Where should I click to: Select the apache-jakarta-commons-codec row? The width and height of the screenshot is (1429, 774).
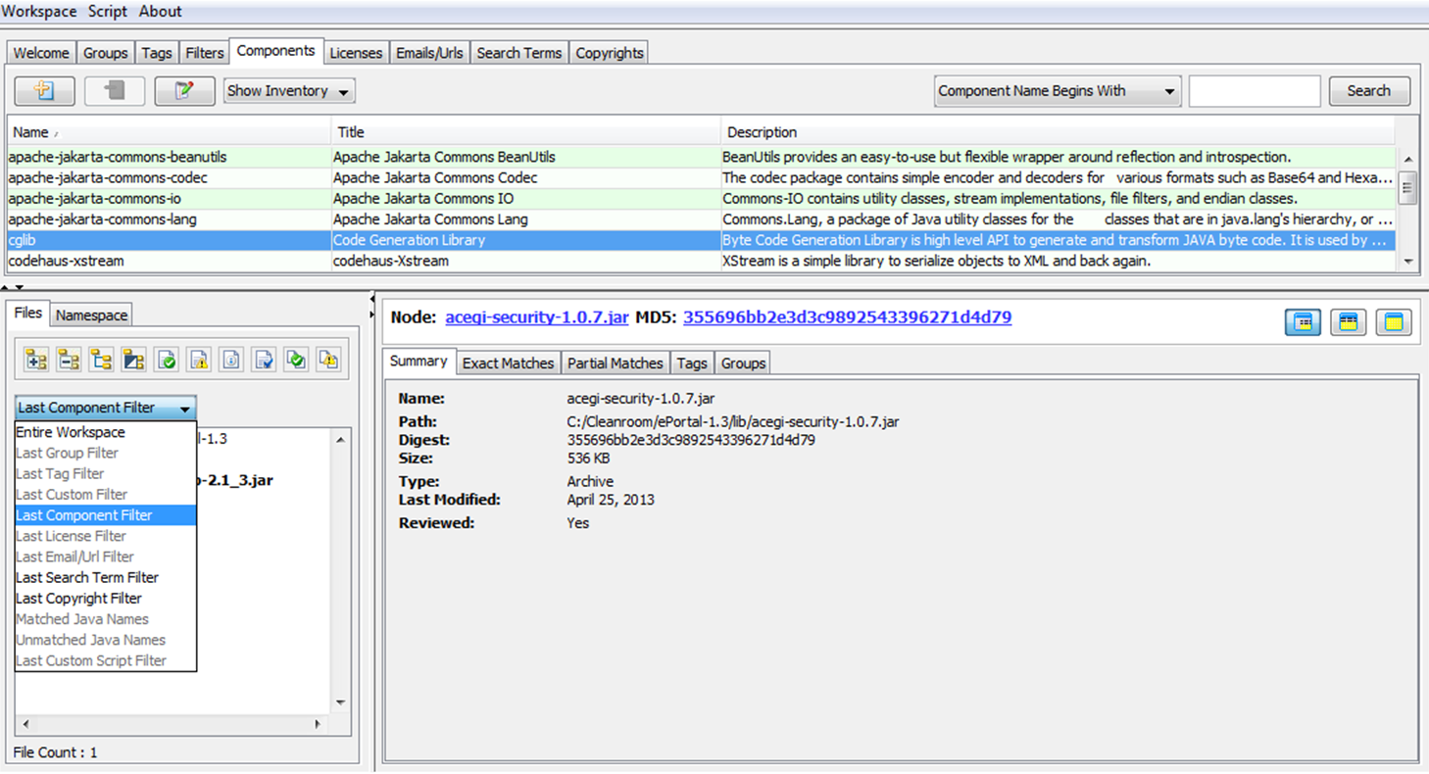[x=702, y=178]
